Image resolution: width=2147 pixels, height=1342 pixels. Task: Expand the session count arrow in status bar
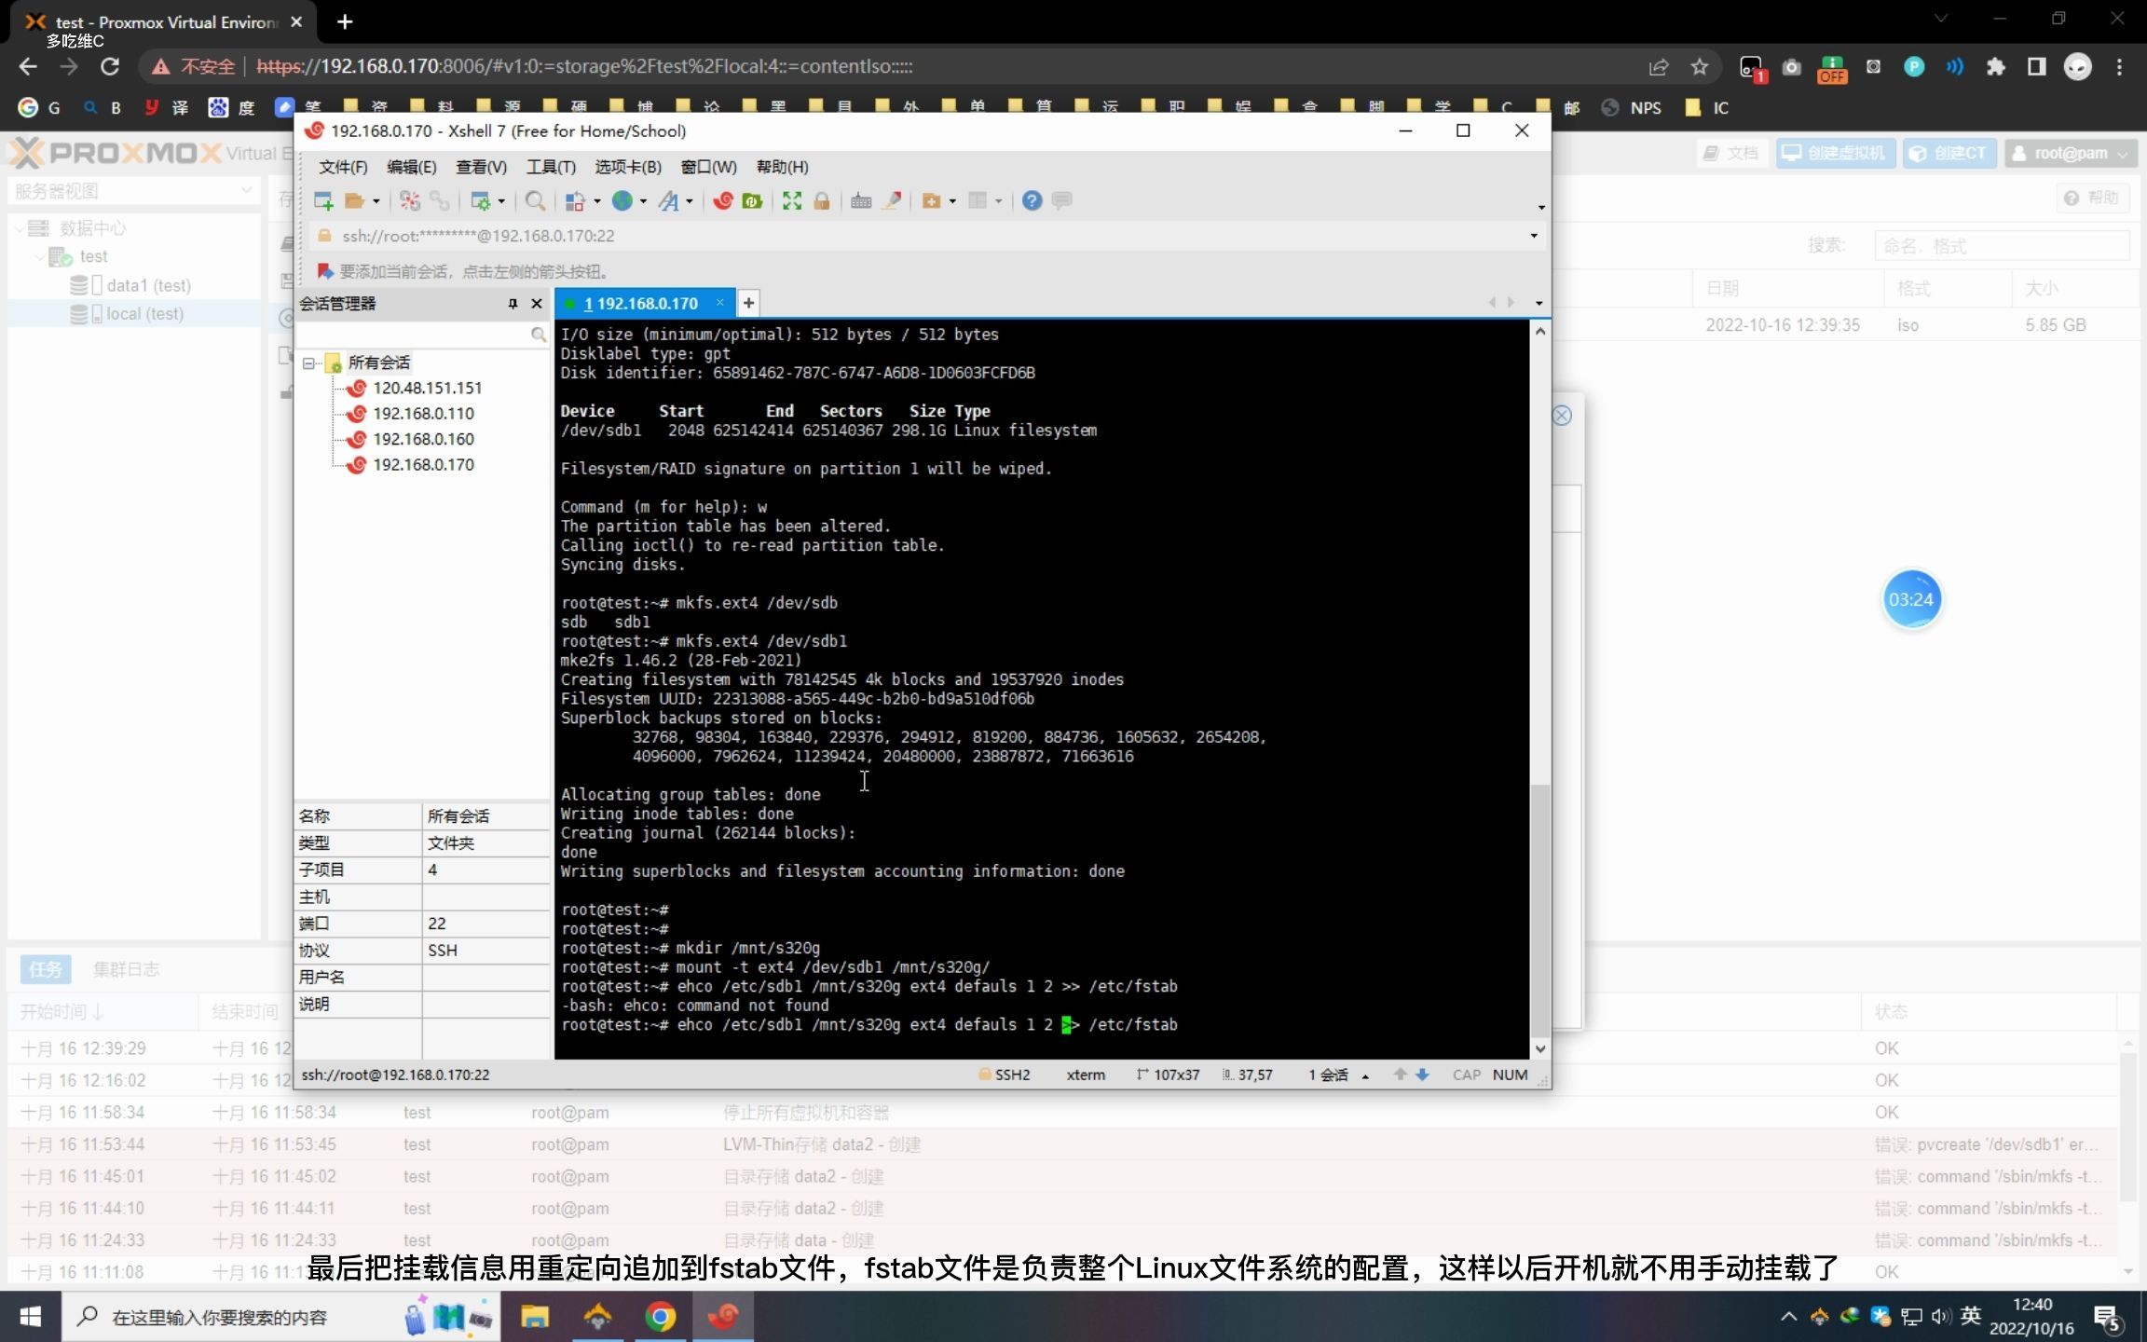[1365, 1075]
